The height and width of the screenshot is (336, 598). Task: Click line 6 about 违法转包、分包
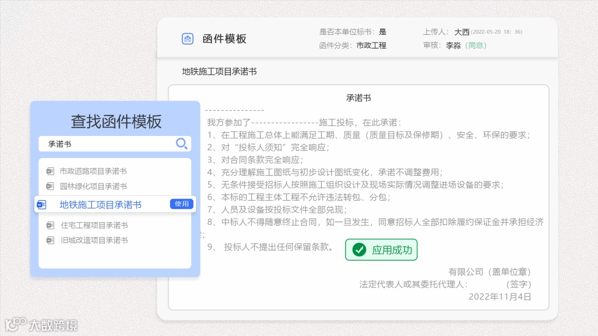[298, 197]
